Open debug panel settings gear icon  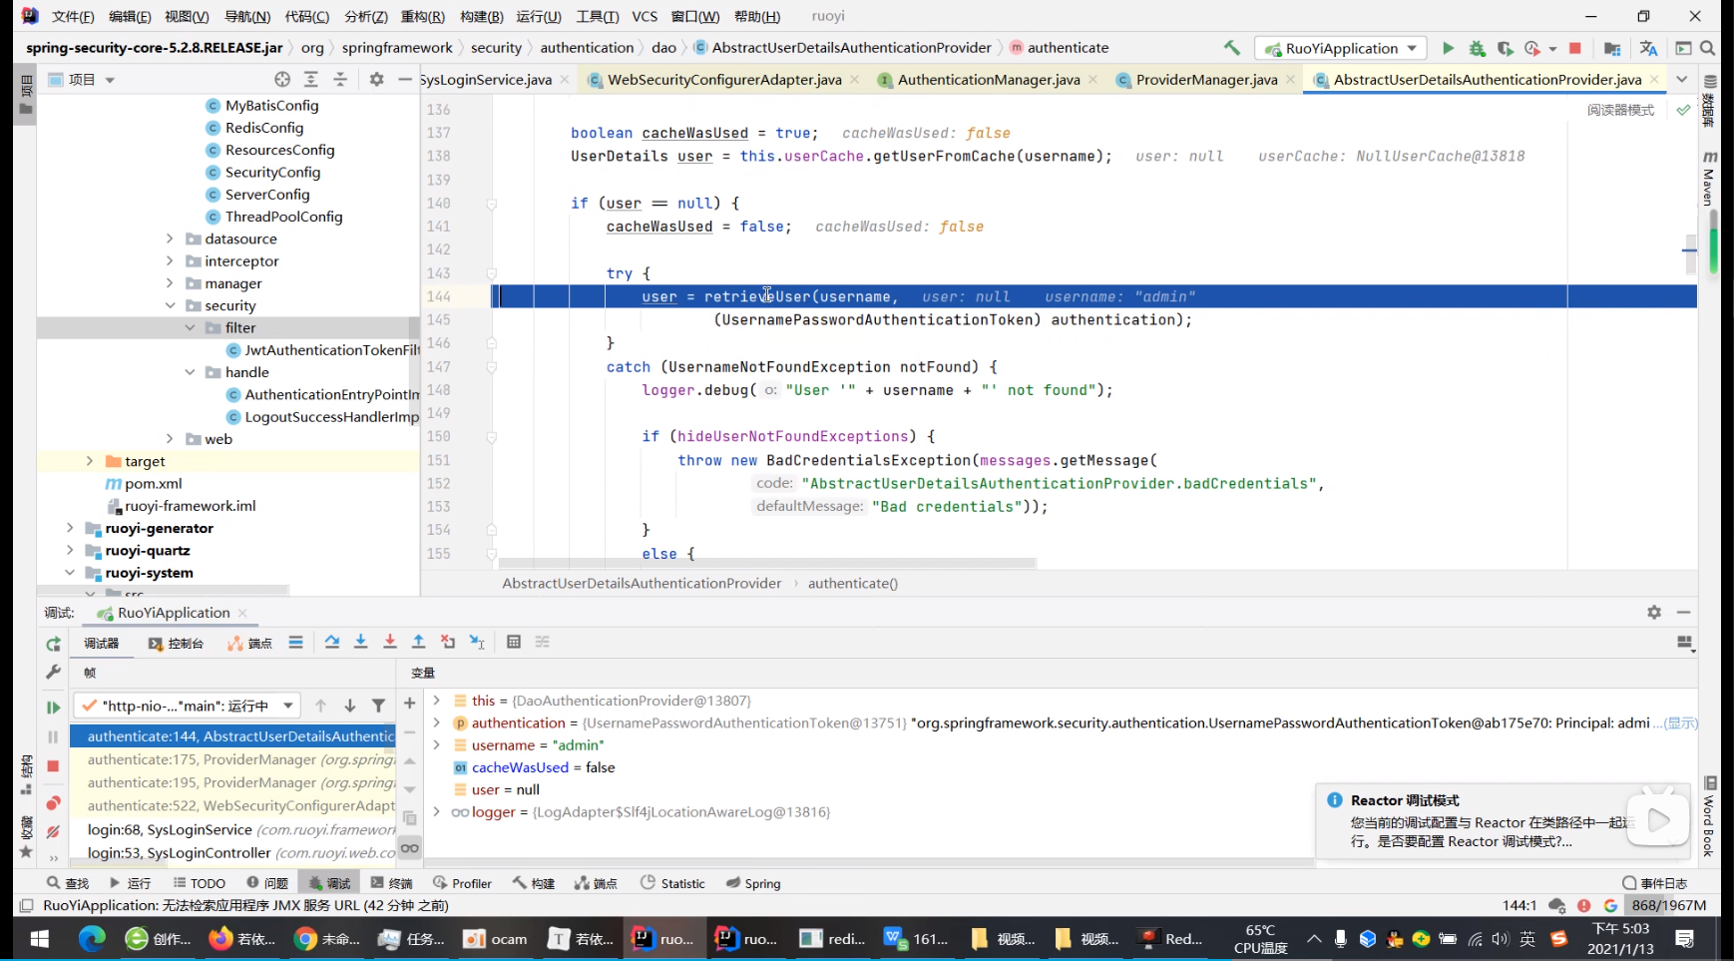click(x=1654, y=612)
